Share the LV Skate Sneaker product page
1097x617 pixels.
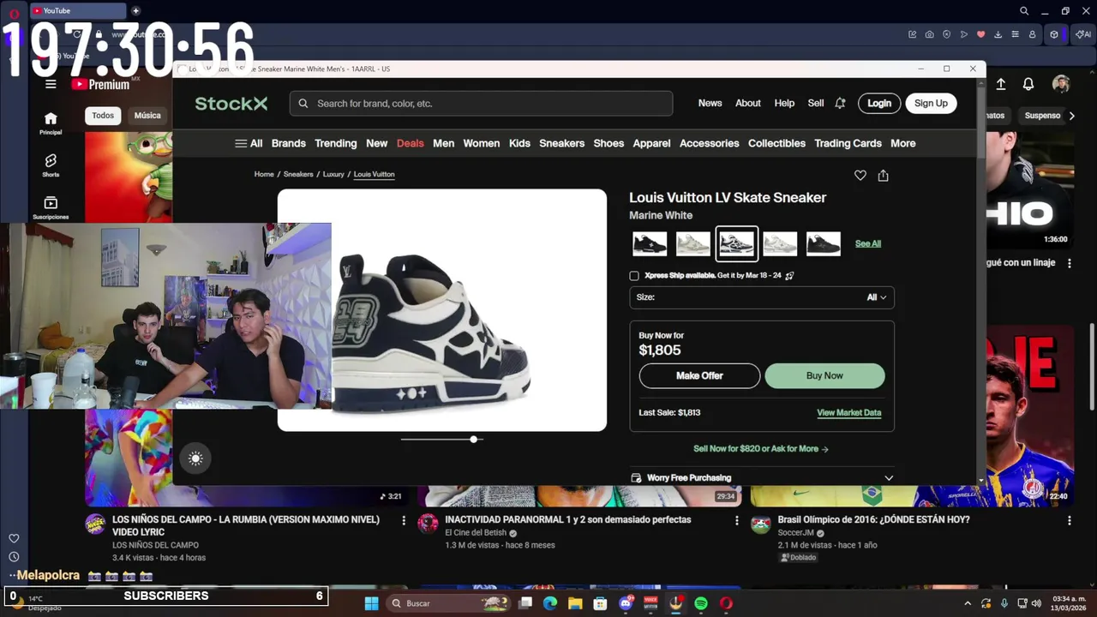(x=883, y=175)
